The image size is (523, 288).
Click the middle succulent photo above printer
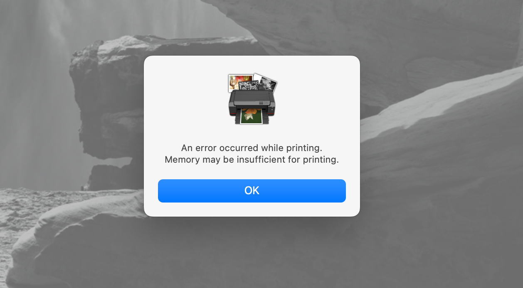point(249,85)
